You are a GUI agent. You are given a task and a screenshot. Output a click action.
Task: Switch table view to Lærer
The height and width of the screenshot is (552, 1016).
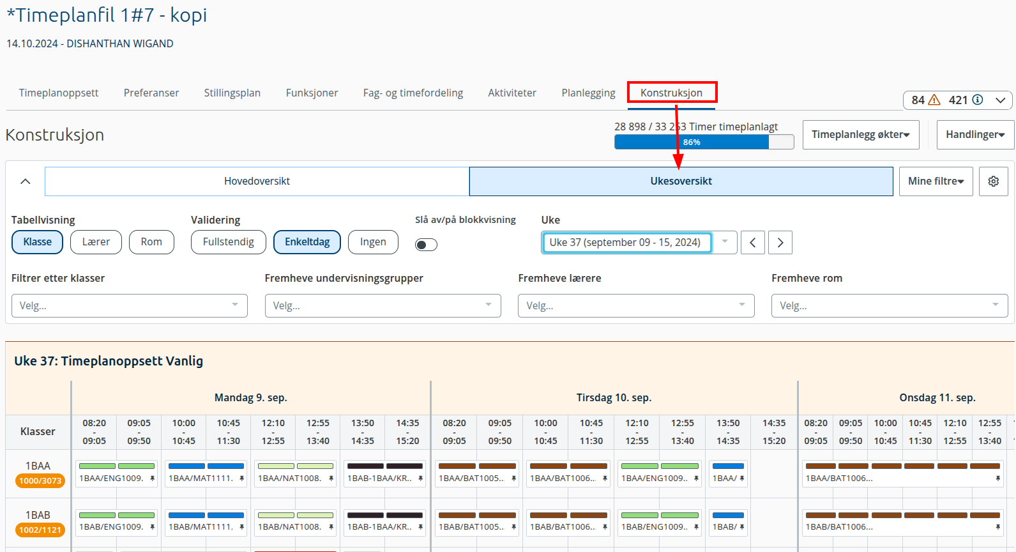click(96, 242)
